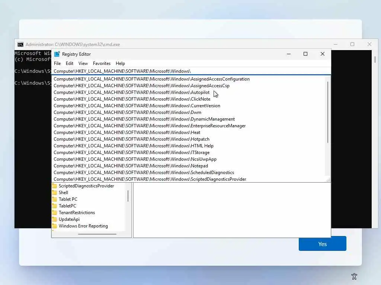Image resolution: width=381 pixels, height=285 pixels.
Task: Open the Help menu in Registry Editor
Action: [x=120, y=63]
